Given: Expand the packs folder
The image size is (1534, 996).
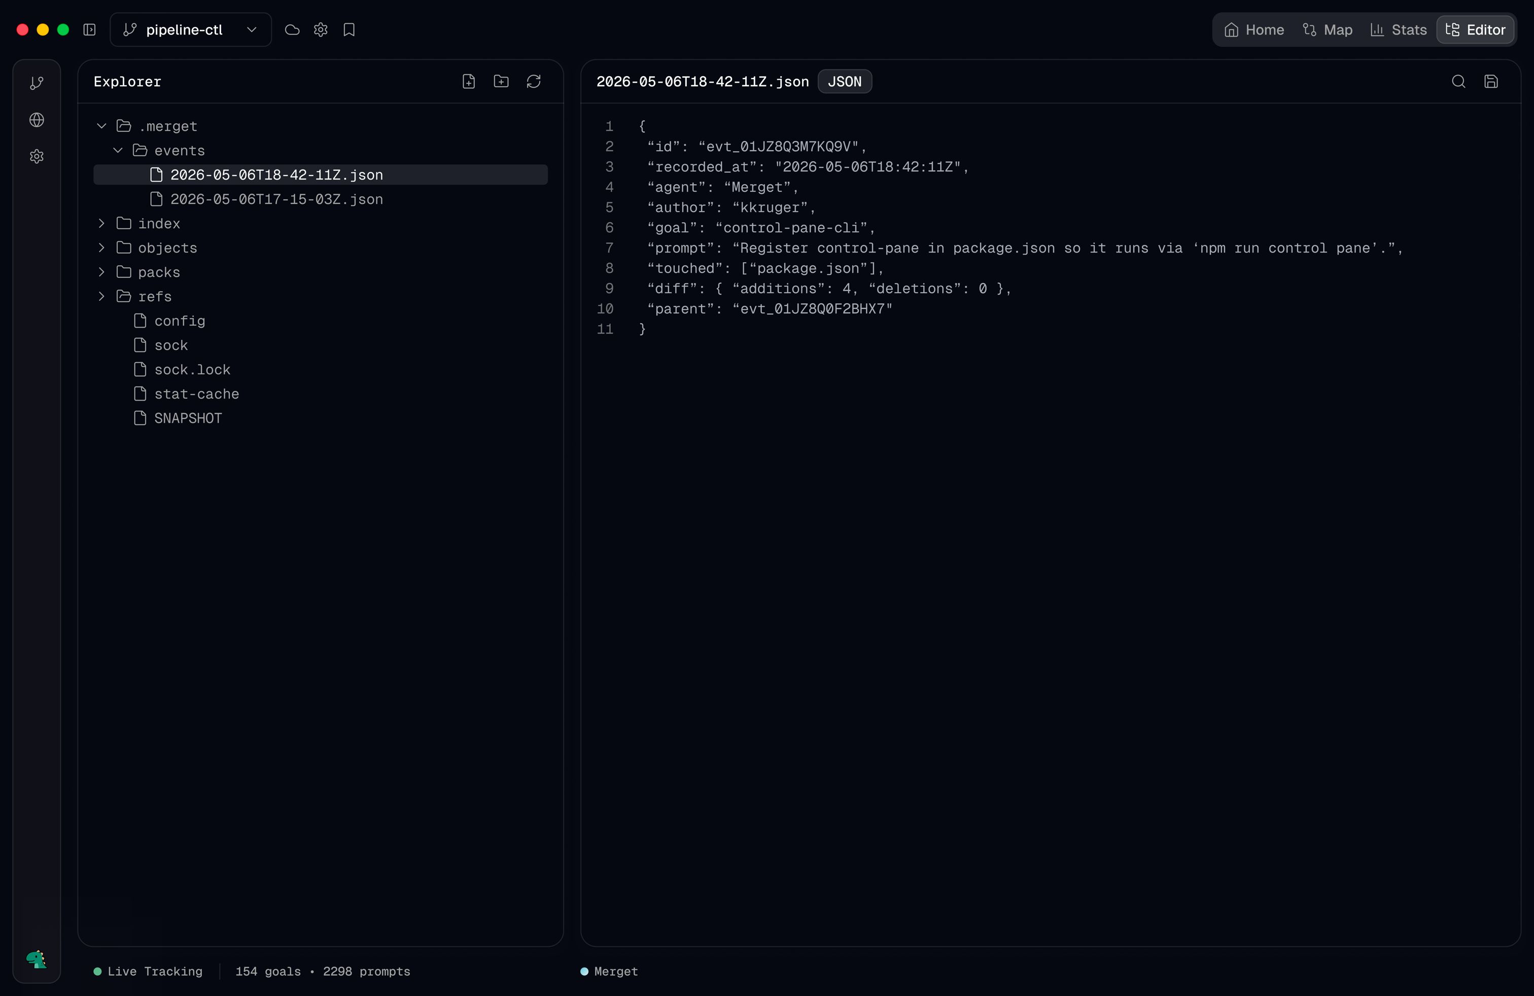Looking at the screenshot, I should (101, 272).
